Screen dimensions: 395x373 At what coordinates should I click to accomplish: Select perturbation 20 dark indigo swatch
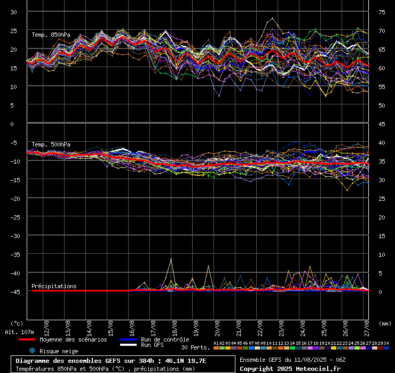click(x=328, y=348)
